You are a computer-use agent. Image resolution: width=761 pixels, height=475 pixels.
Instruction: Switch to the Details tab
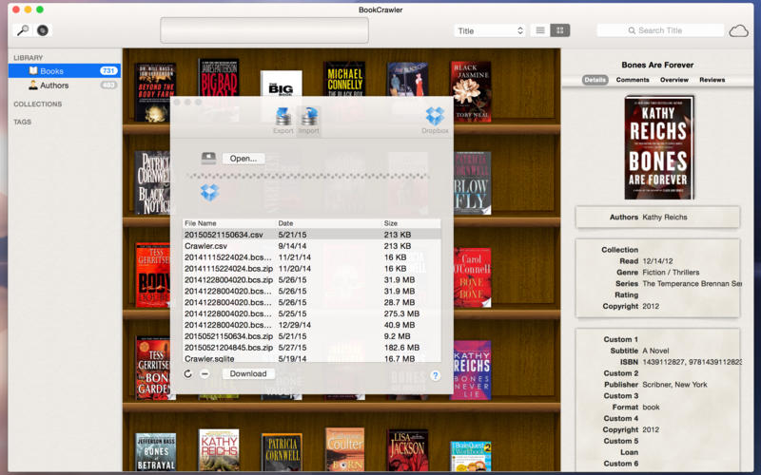(x=595, y=80)
